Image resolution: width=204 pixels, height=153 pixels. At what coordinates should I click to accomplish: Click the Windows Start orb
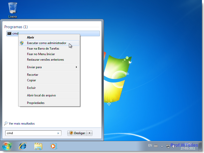point(7,146)
